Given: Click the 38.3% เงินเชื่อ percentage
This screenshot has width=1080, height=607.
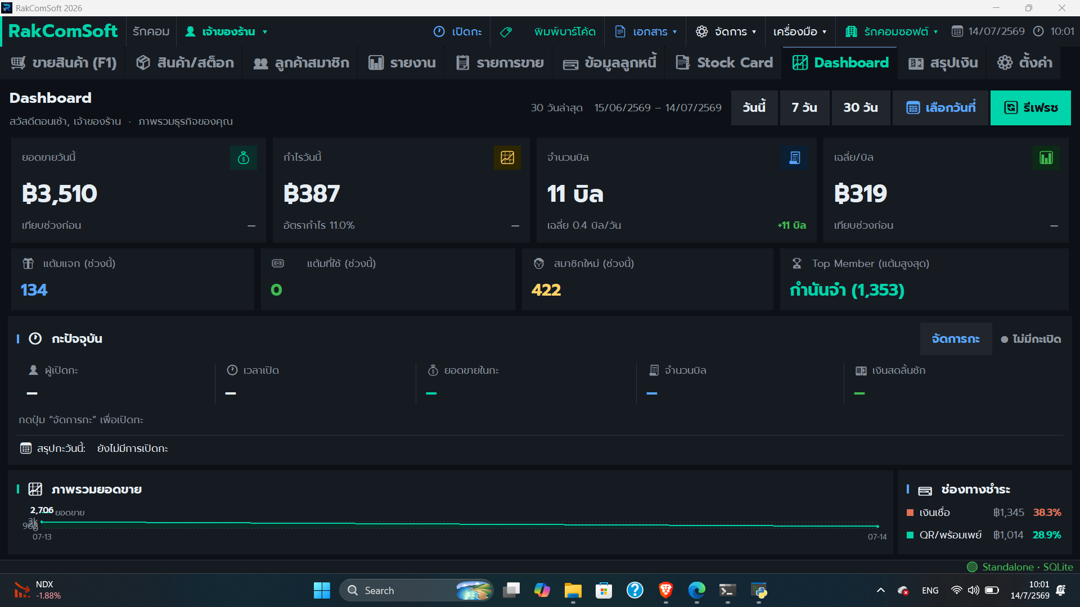Looking at the screenshot, I should click(x=1047, y=513).
